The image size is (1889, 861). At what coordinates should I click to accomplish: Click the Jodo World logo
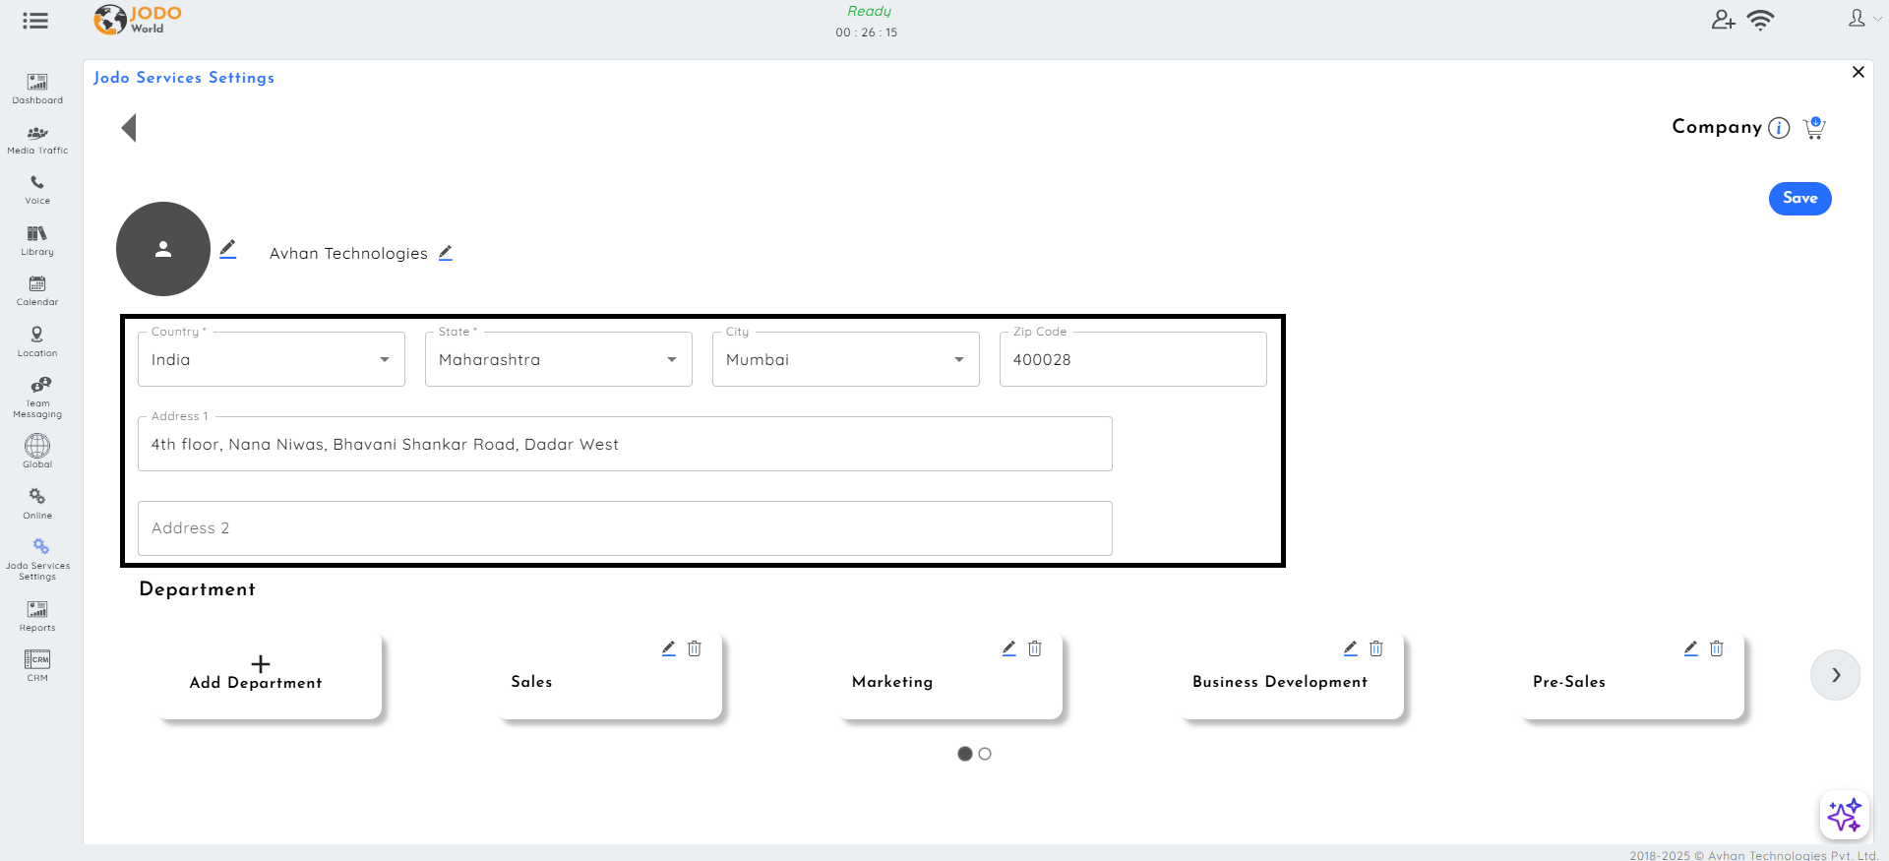pos(138,19)
